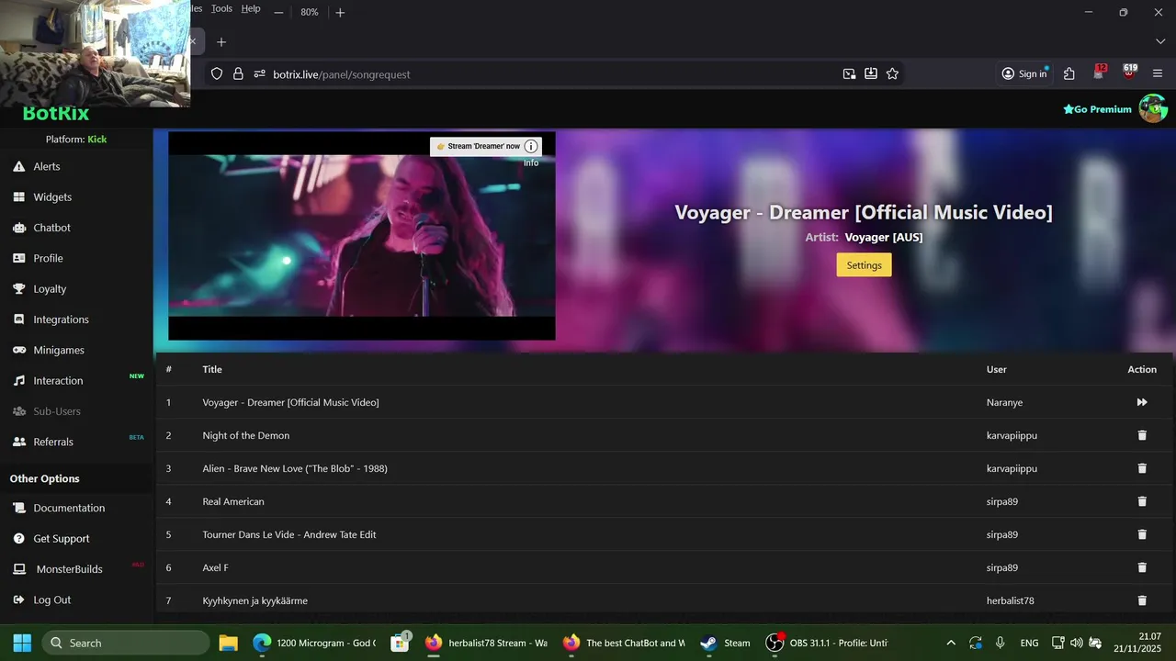
Task: Open the Firefox extensions menu
Action: [1069, 73]
